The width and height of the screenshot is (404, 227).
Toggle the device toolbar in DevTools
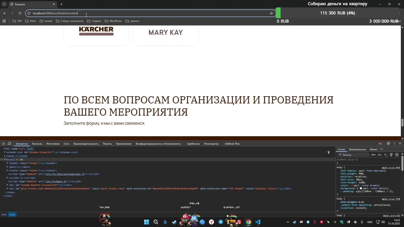(x=9, y=143)
